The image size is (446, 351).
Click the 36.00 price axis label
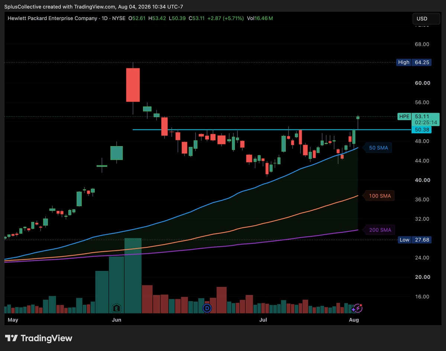click(x=422, y=200)
